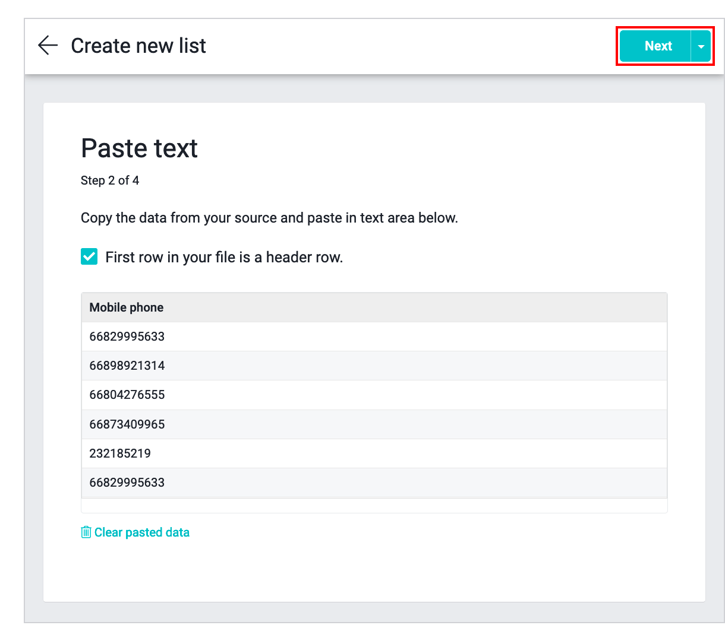Screen dimensions: 725x641
Task: Select the 66804276555 entry
Action: [x=127, y=395]
